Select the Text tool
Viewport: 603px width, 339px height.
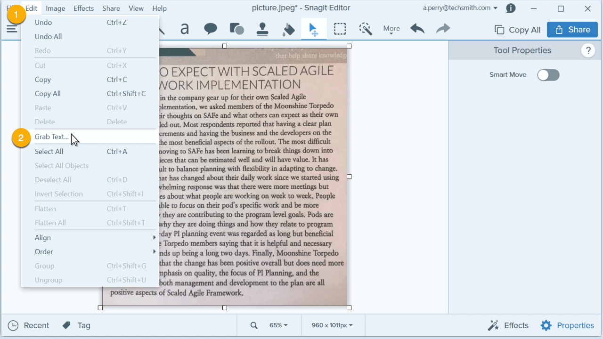[185, 28]
